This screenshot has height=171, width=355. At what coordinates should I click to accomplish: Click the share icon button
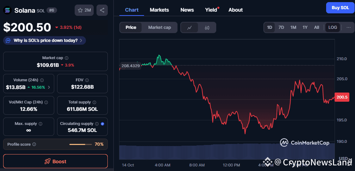102,10
